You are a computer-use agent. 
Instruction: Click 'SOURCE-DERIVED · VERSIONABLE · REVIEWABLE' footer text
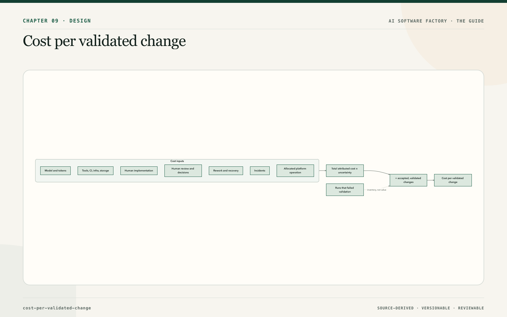[x=431, y=308]
